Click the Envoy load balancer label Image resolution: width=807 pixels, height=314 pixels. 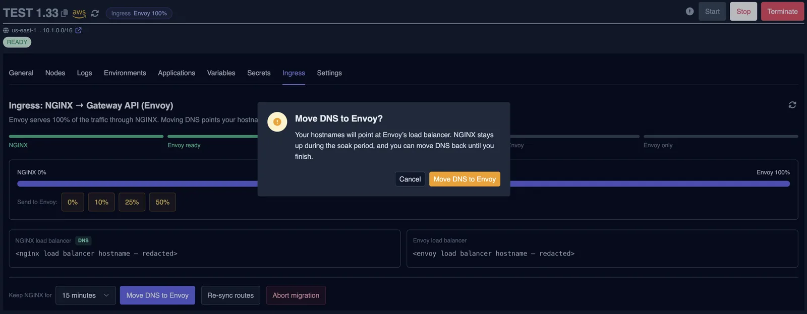440,240
